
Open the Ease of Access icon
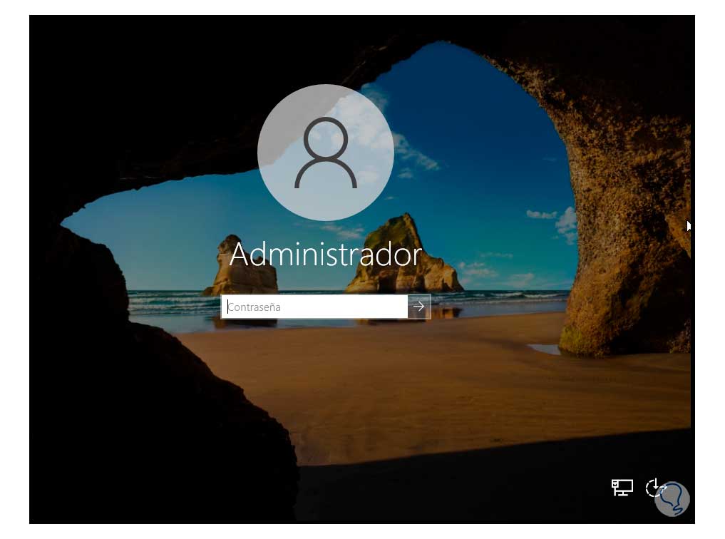click(x=654, y=488)
